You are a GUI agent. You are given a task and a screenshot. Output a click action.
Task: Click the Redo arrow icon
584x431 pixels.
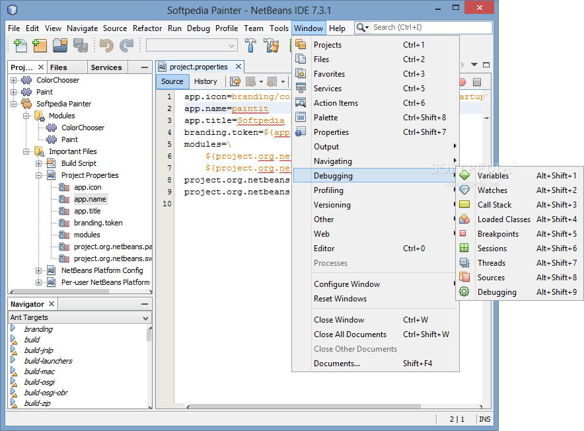[x=127, y=46]
